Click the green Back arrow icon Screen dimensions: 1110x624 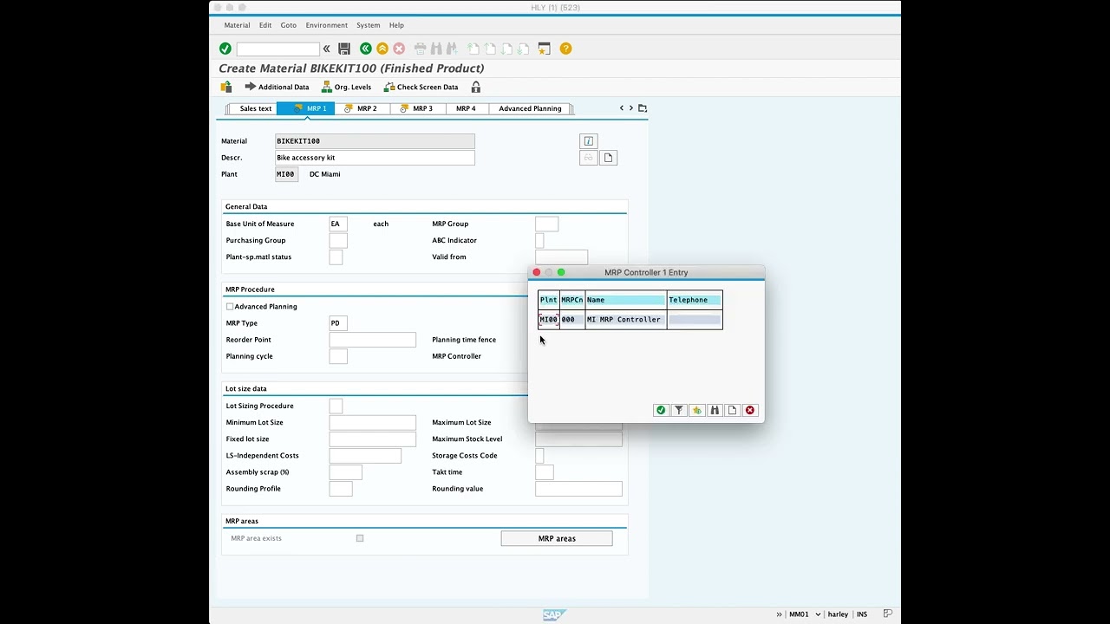[x=366, y=49]
